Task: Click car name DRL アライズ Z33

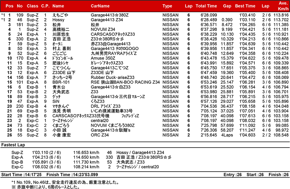Action: [105, 106]
